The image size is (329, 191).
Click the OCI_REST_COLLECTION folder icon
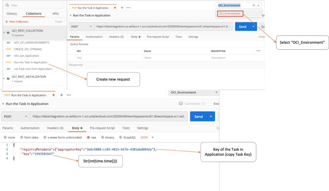coord(9,32)
